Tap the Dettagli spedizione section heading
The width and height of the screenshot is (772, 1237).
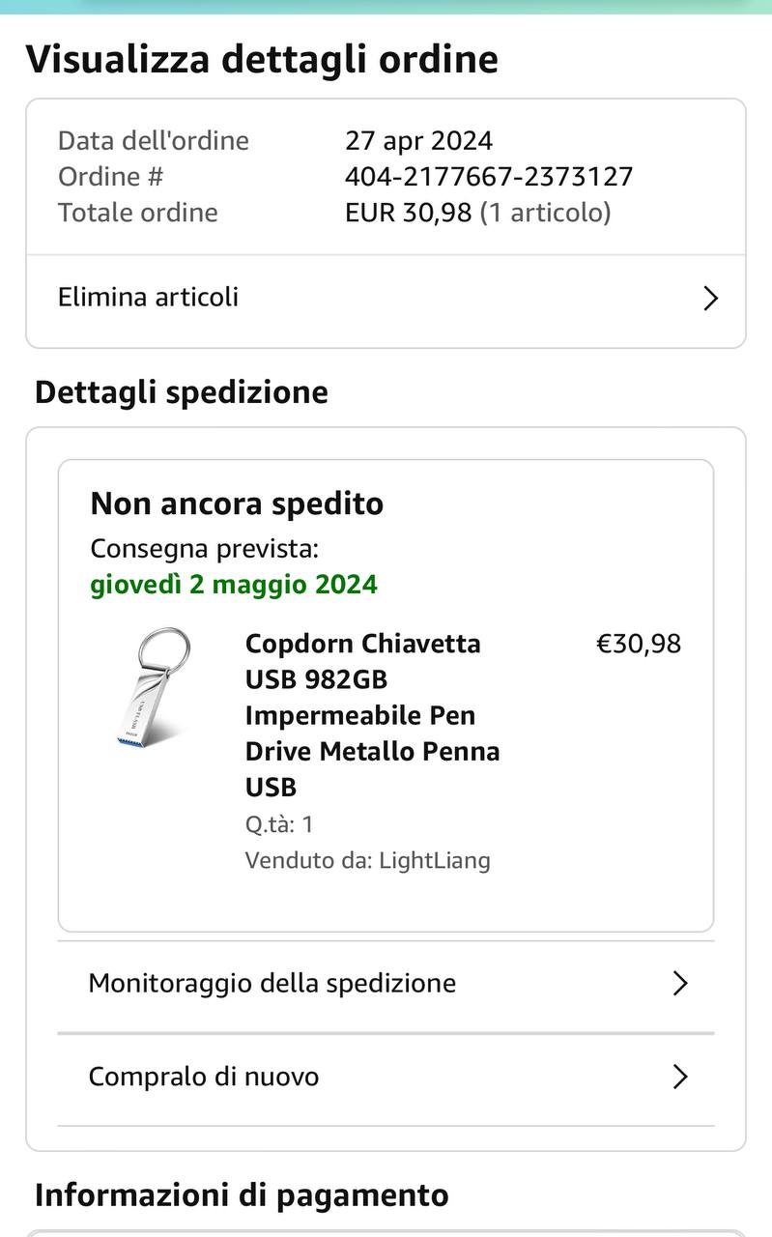[182, 392]
